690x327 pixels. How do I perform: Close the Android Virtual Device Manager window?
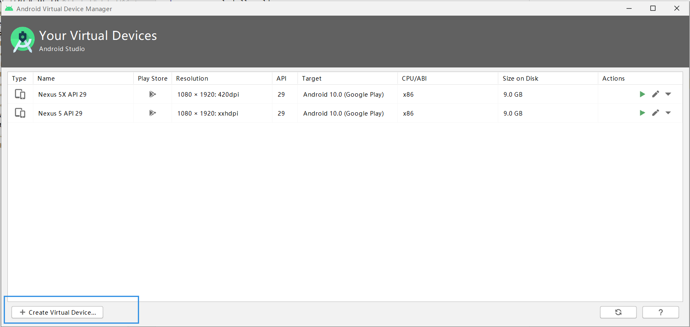pos(676,8)
